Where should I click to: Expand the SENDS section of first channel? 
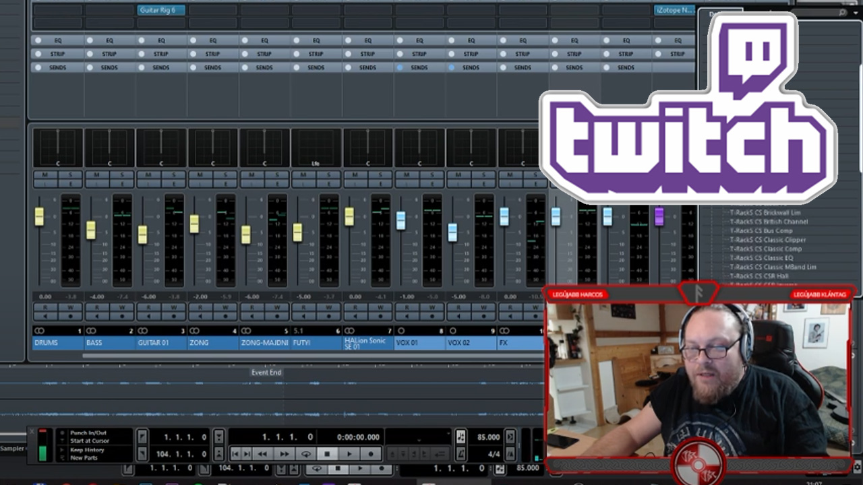(x=57, y=67)
